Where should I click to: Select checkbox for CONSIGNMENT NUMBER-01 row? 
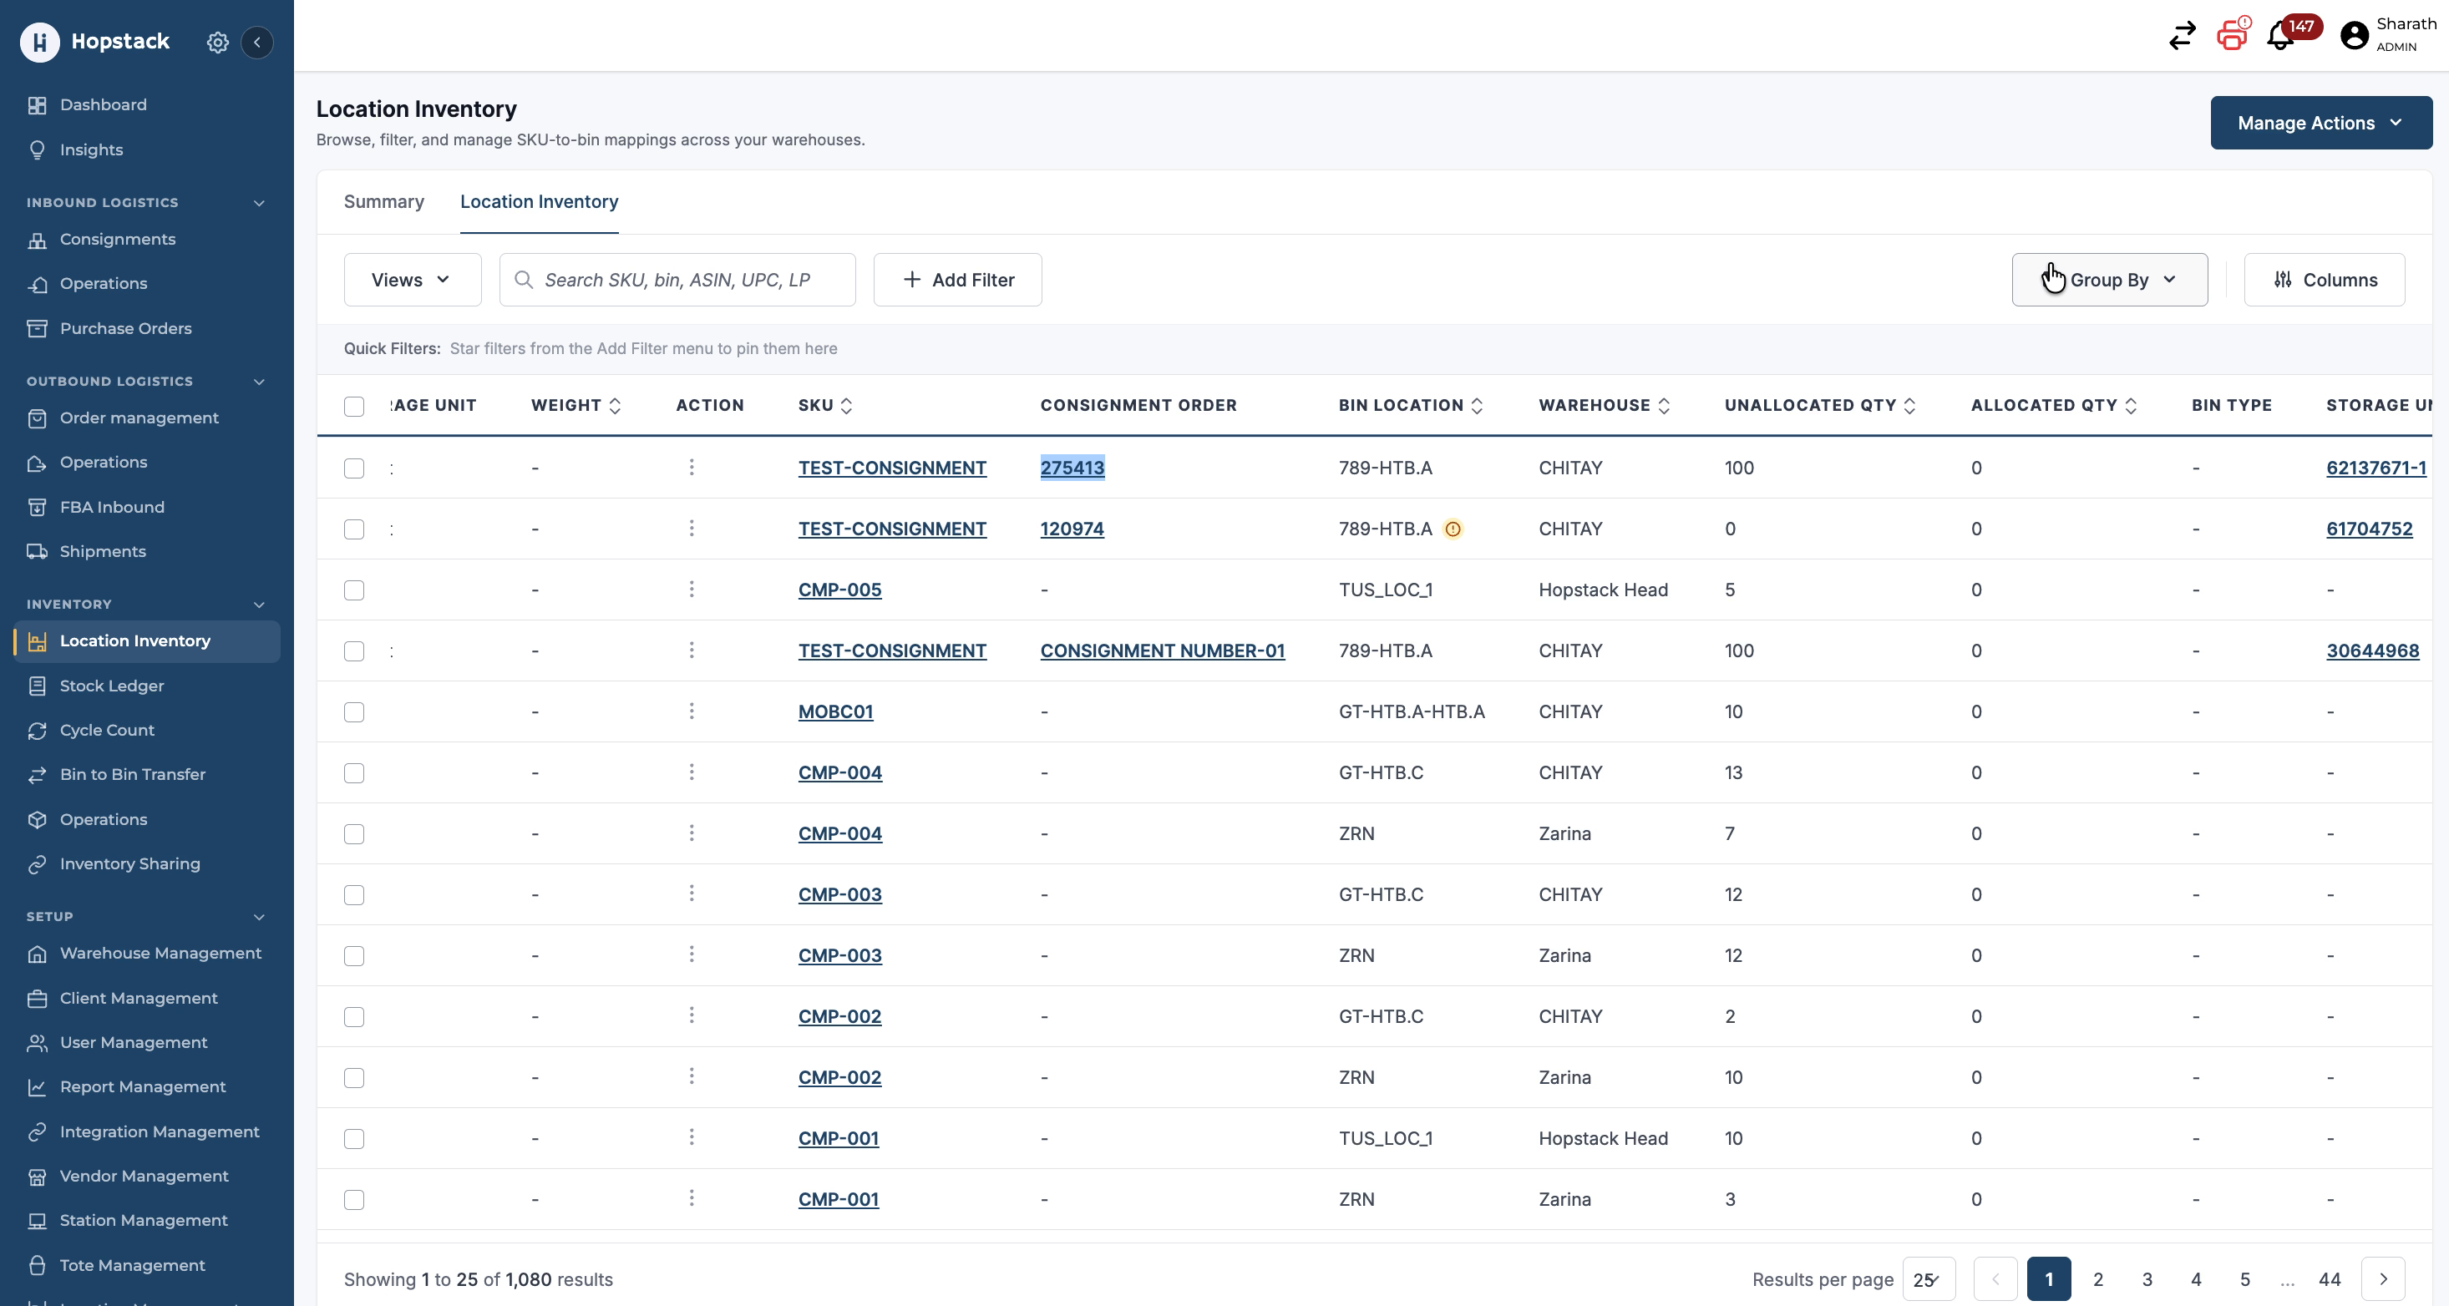coord(353,650)
